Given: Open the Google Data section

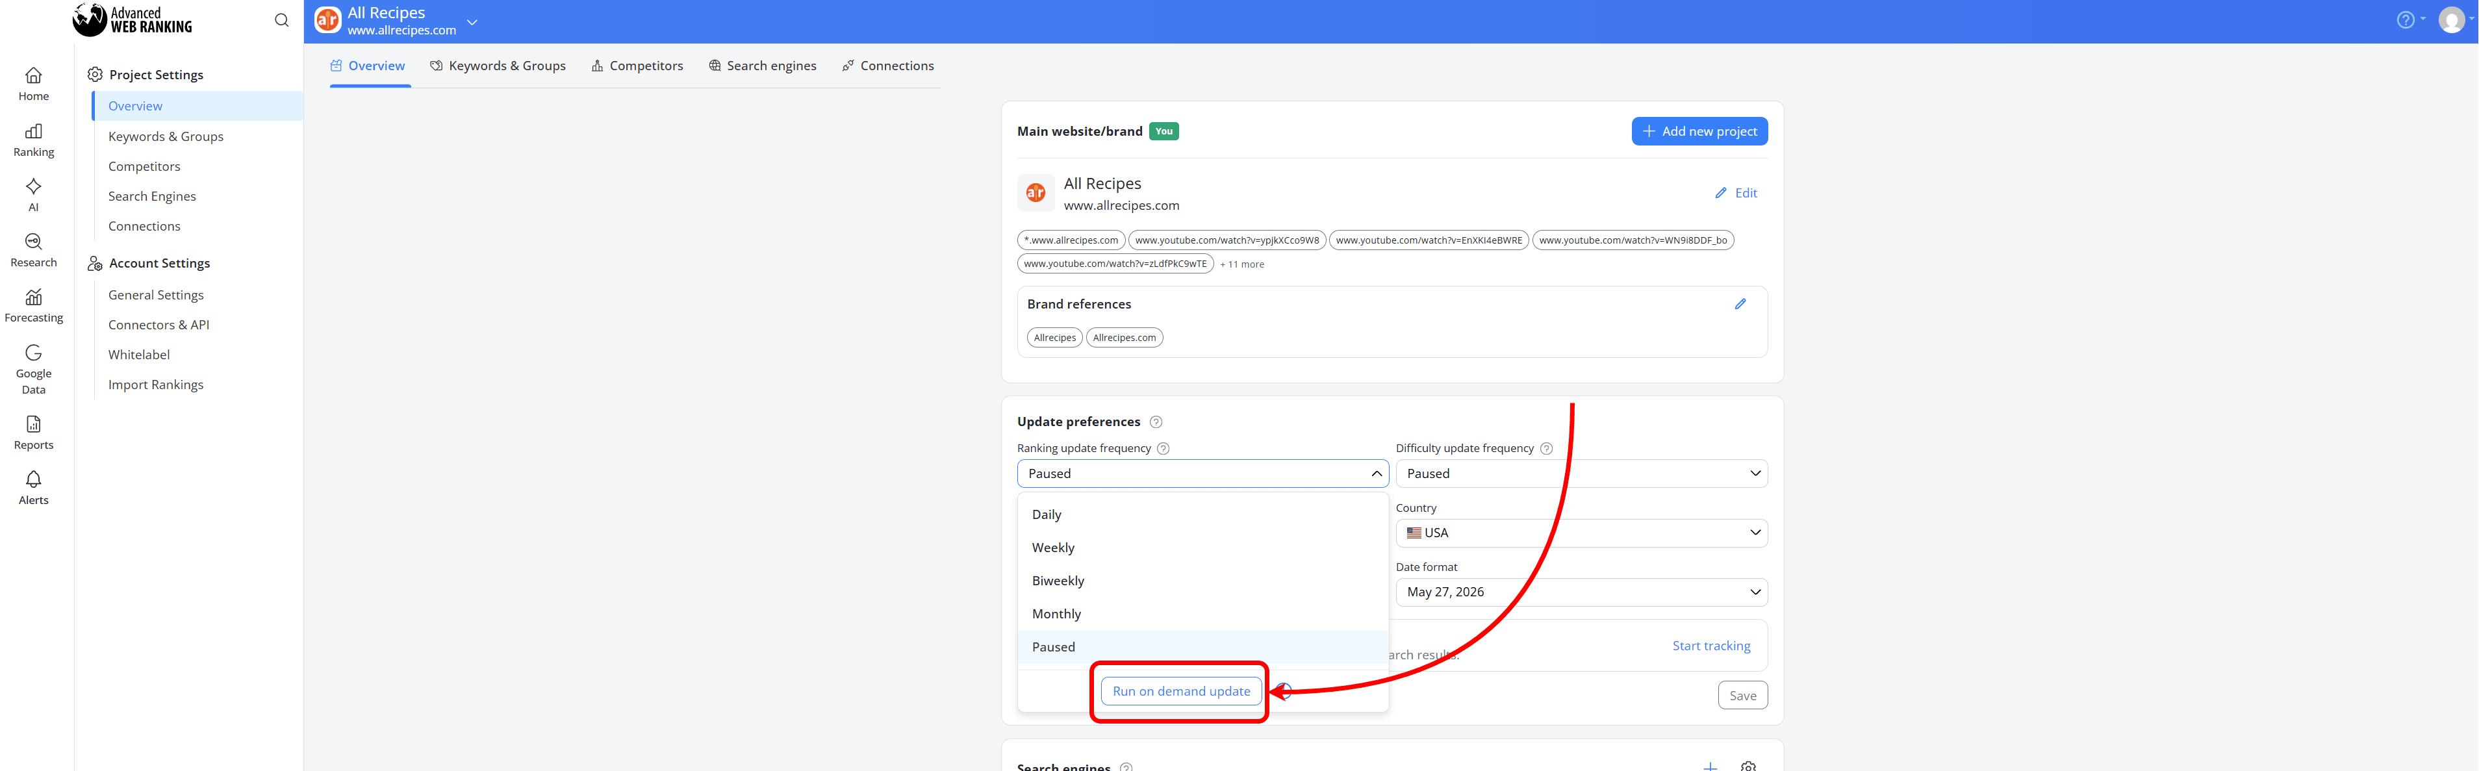Looking at the screenshot, I should coord(34,369).
